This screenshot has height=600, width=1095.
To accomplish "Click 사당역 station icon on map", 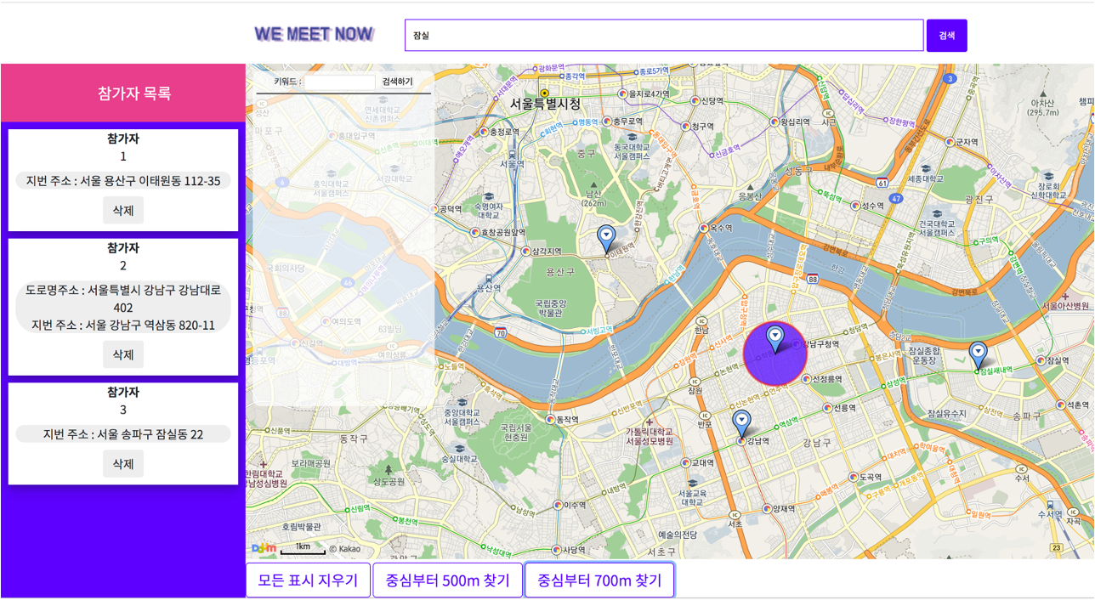I will coord(556,550).
